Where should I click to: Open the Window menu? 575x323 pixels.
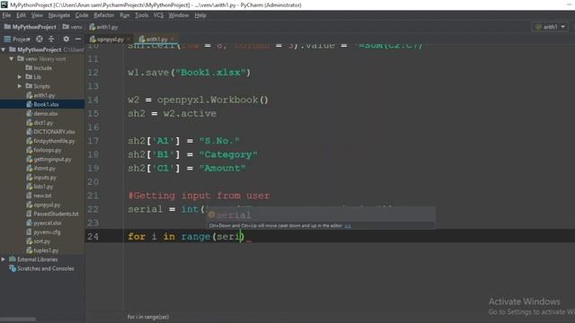[179, 15]
